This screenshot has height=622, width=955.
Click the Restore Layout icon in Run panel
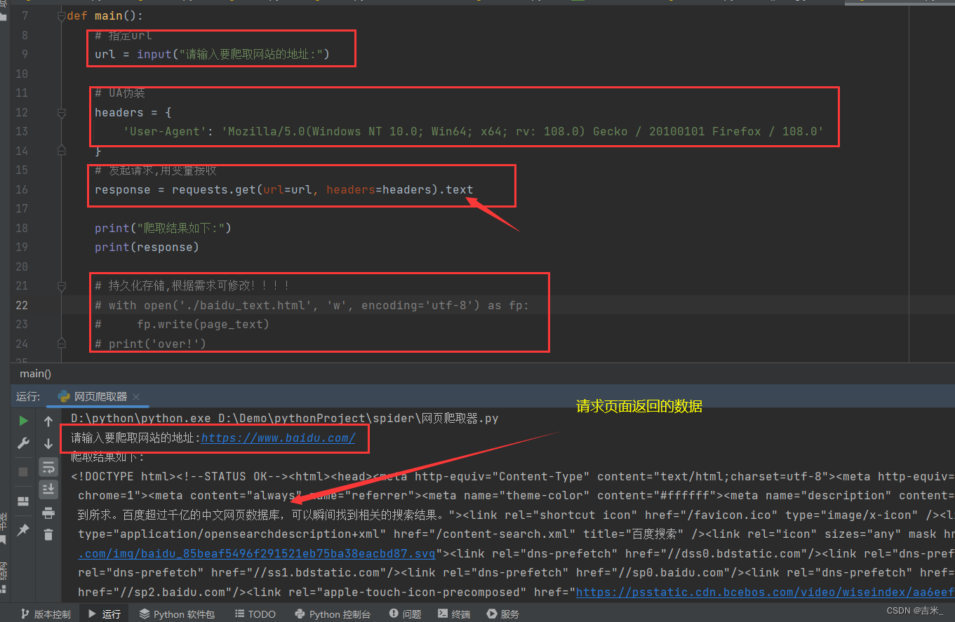point(23,501)
